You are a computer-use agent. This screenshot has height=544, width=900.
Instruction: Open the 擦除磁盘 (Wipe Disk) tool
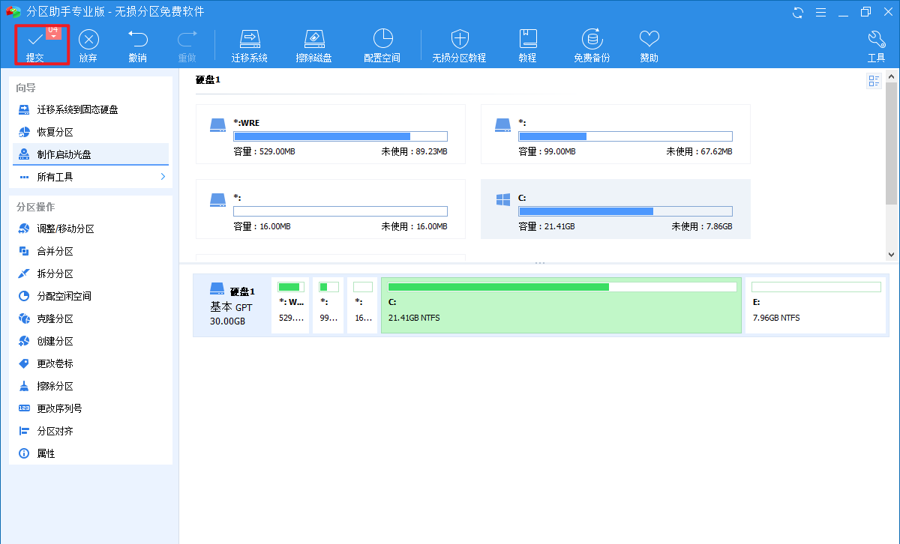(313, 39)
